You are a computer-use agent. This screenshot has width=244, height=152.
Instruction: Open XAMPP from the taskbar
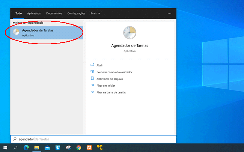click(89, 148)
